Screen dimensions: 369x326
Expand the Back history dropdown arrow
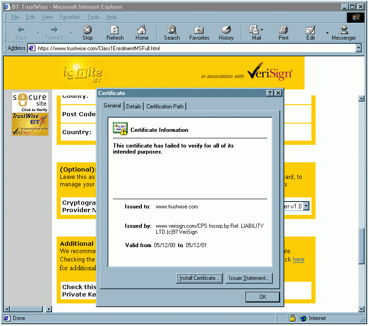tap(38, 33)
